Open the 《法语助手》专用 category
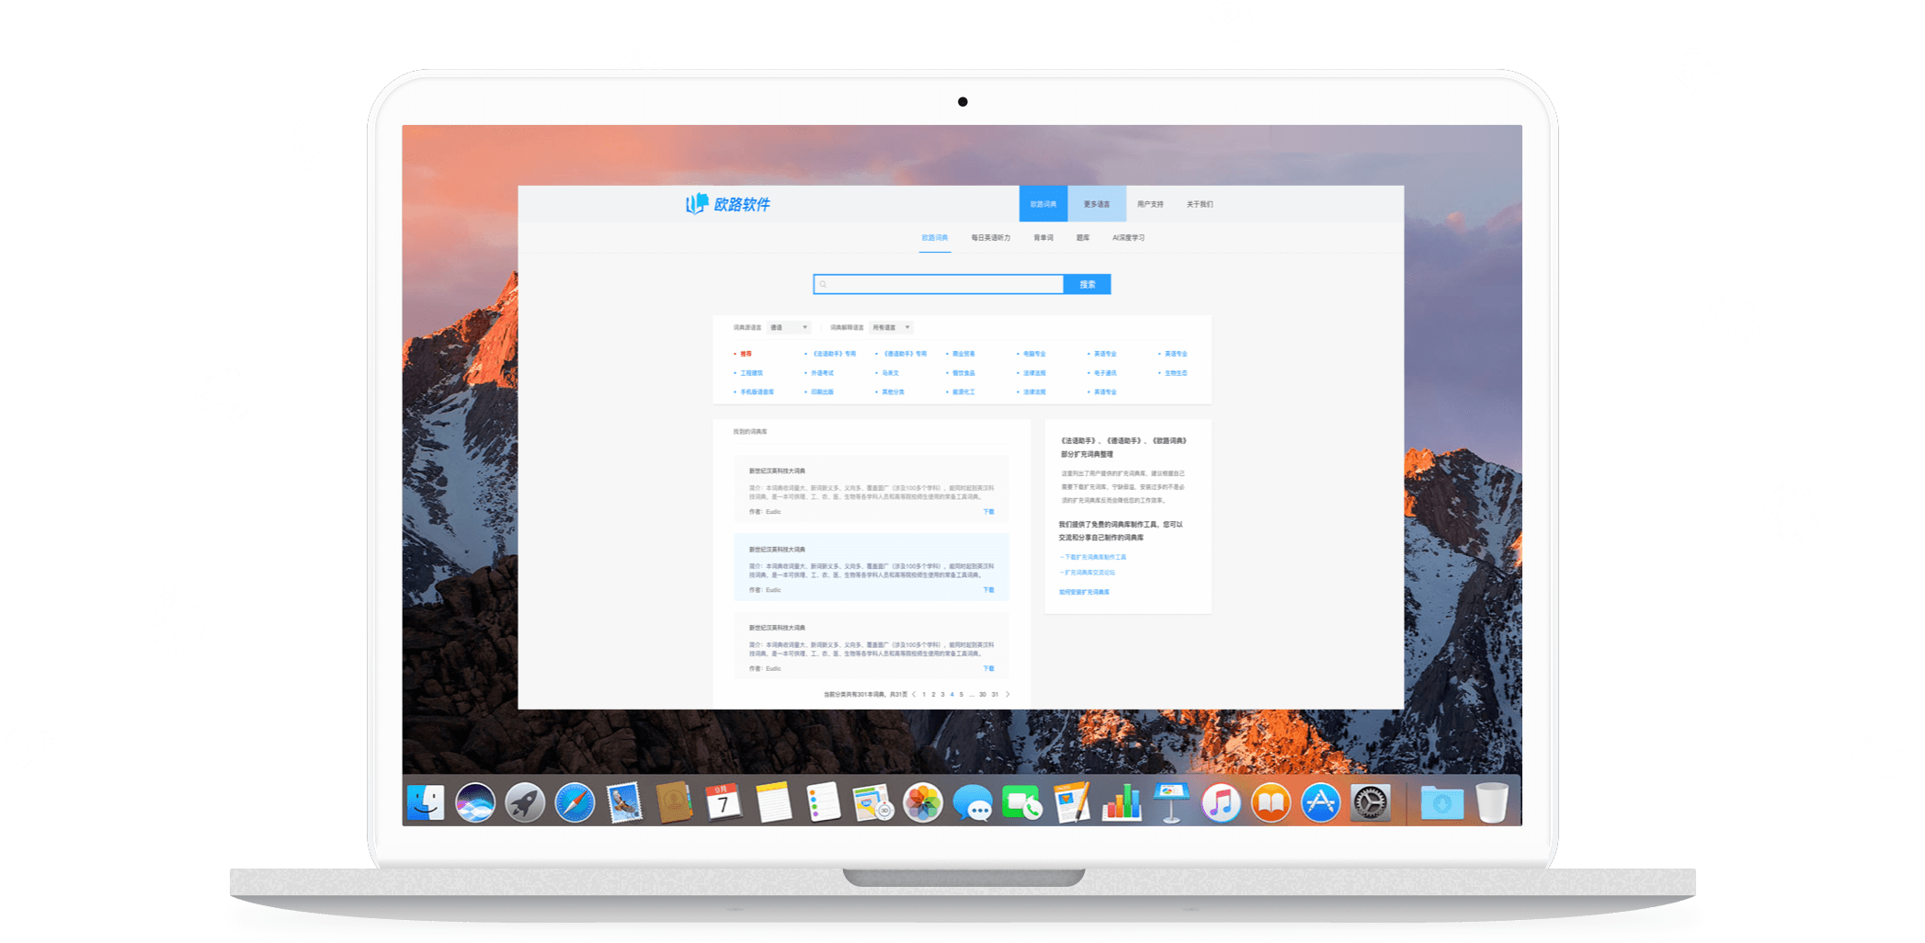This screenshot has height=943, width=1925. coord(834,354)
